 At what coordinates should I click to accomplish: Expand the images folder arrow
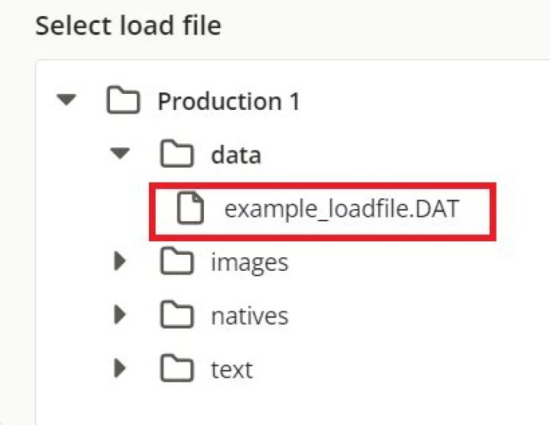pyautogui.click(x=120, y=262)
